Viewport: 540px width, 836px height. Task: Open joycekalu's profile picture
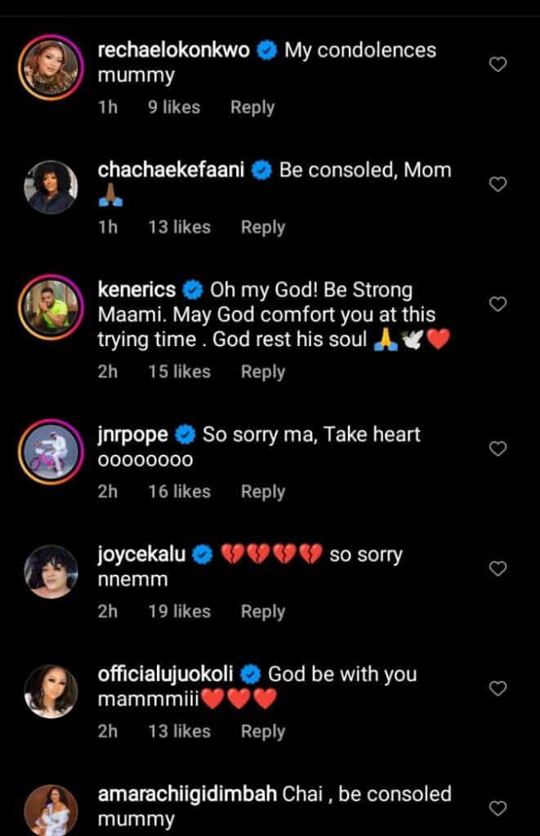(50, 569)
